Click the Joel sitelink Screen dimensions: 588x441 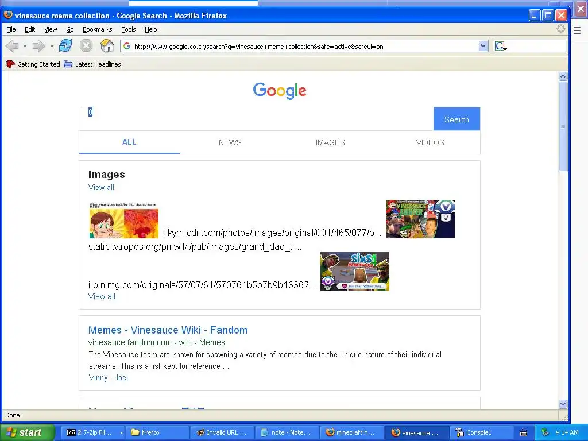[121, 378]
